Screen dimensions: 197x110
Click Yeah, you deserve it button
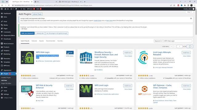[x=27, y=33]
